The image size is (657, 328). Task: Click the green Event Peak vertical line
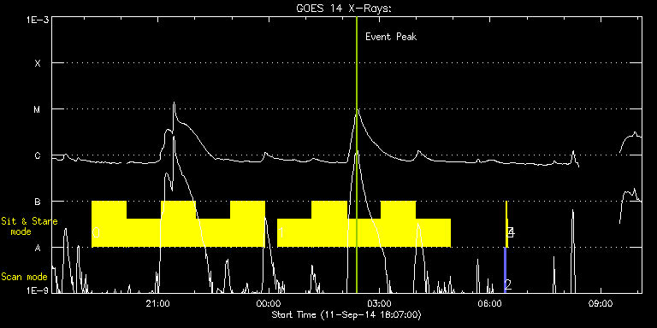pyautogui.click(x=357, y=155)
